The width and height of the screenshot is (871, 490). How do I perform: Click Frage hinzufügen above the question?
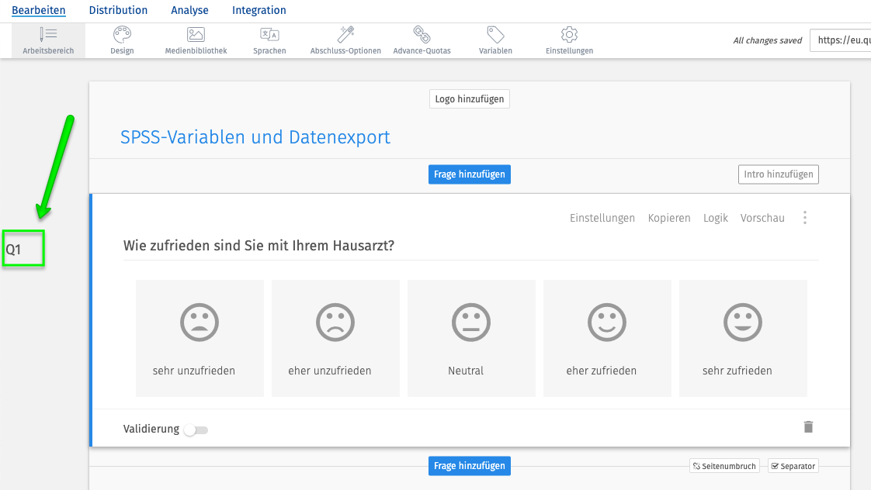click(x=470, y=174)
